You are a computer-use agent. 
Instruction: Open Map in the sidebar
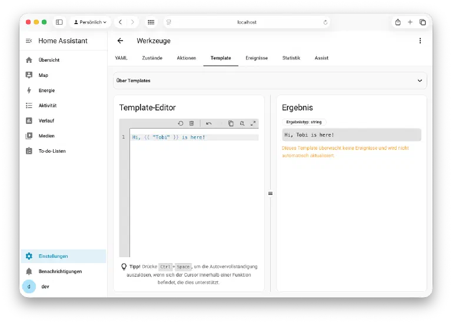click(x=64, y=75)
